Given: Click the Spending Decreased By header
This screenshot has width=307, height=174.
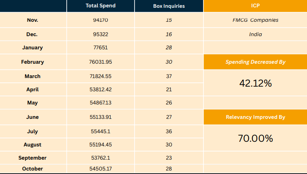Looking at the screenshot, I should pos(255,62).
